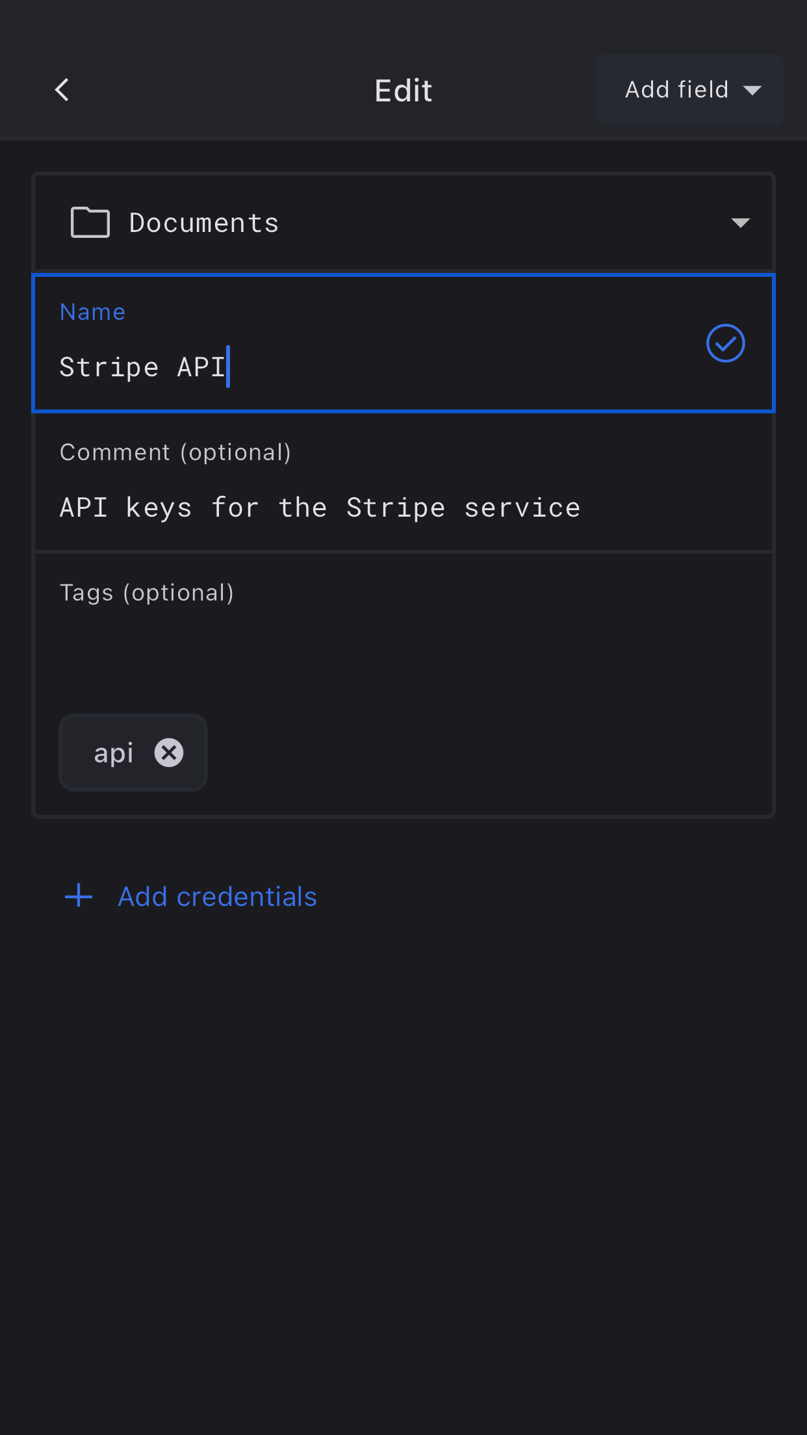Viewport: 807px width, 1435px height.
Task: Select the Documents folder name text
Action: point(204,223)
